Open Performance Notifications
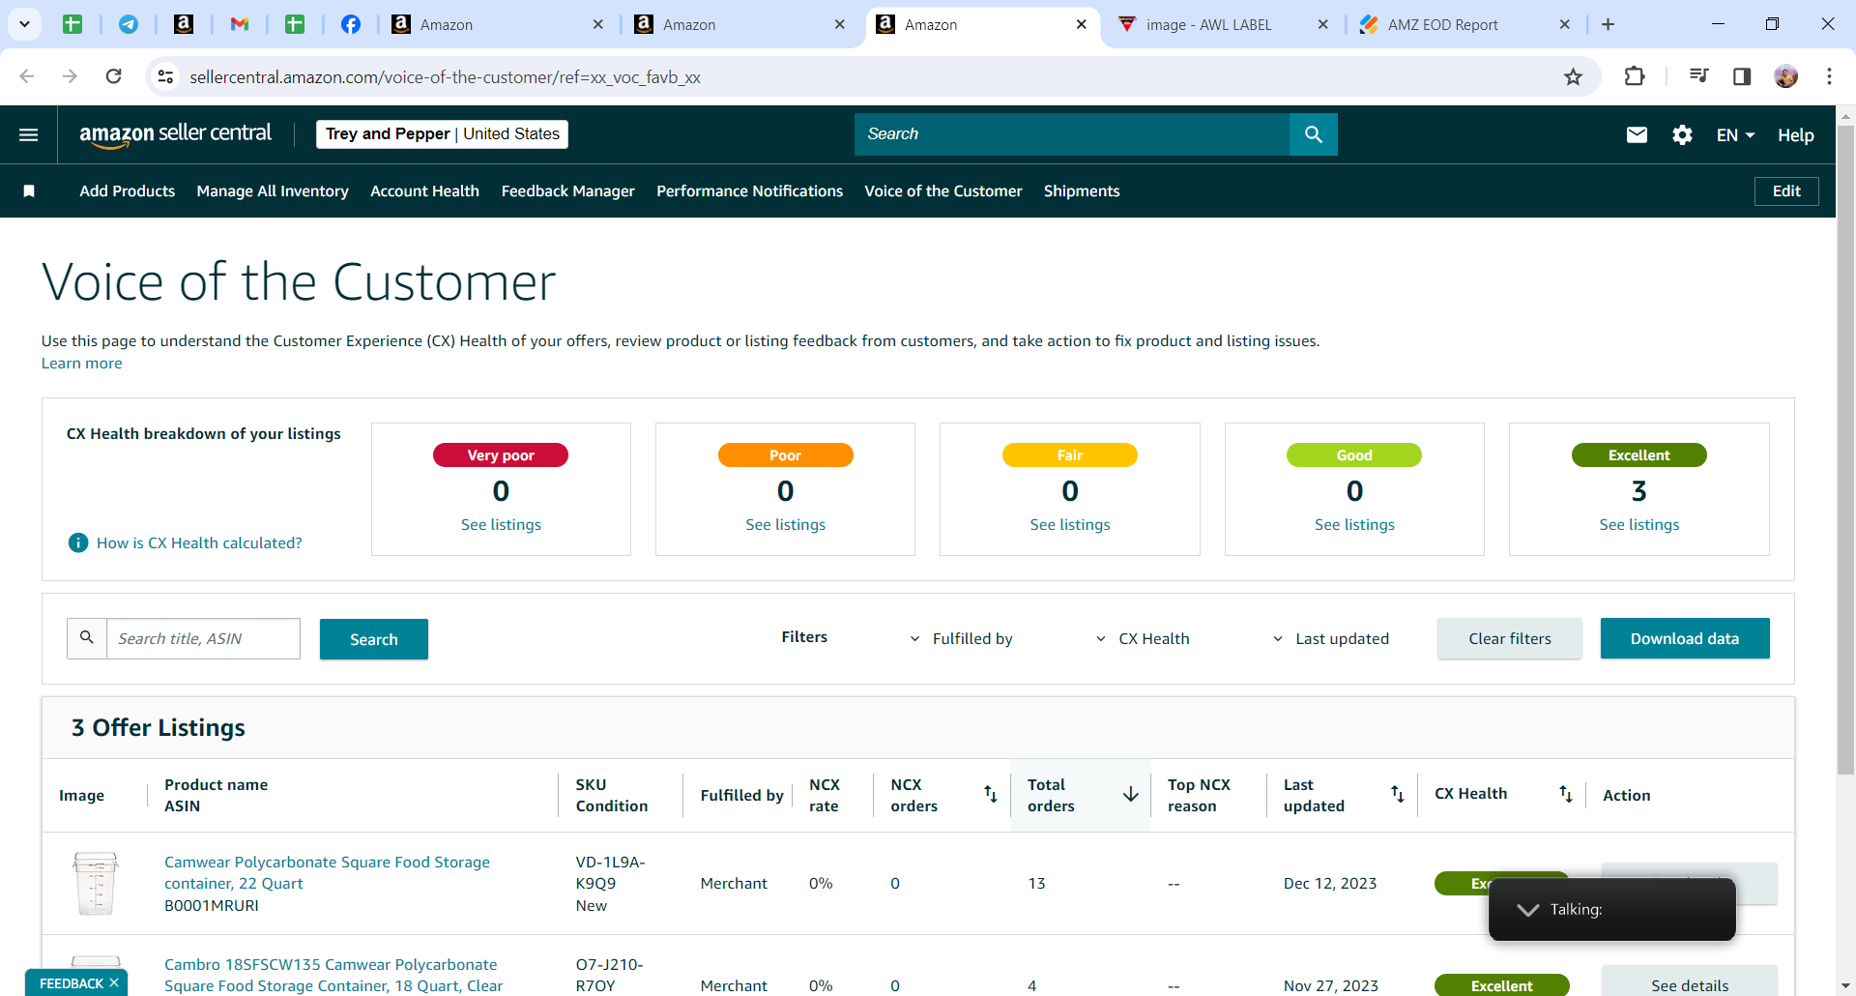 (749, 191)
